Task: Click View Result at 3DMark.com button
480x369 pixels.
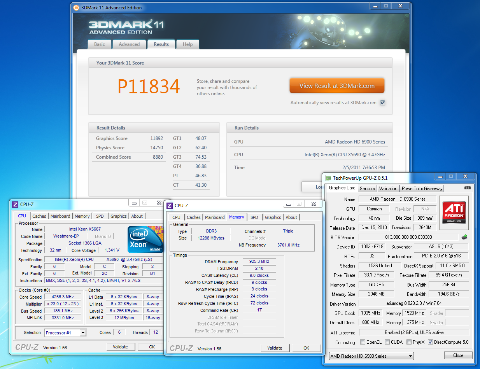Action: point(337,86)
